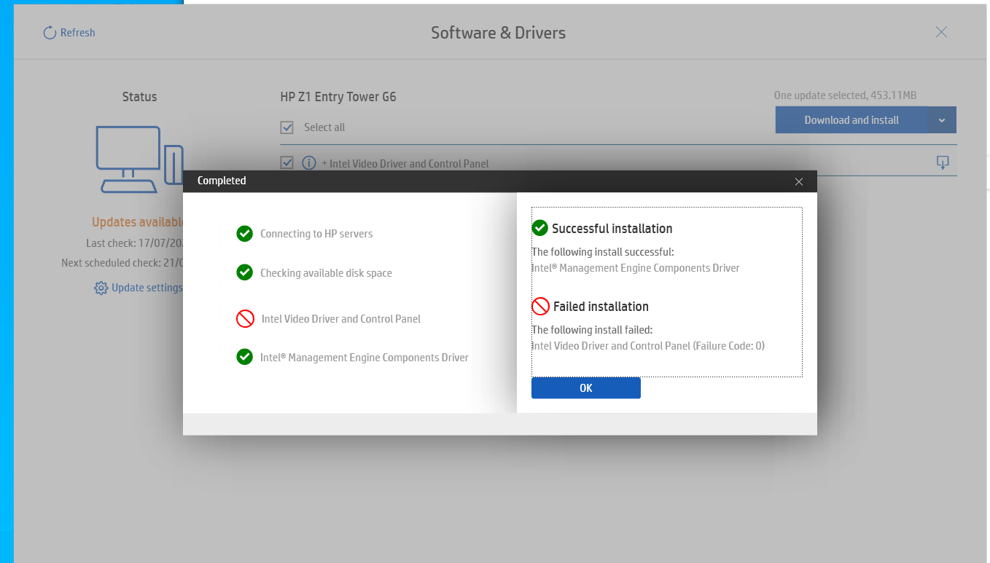Open info icon beside Intel Video Driver
This screenshot has height=563, width=990.
click(x=309, y=163)
